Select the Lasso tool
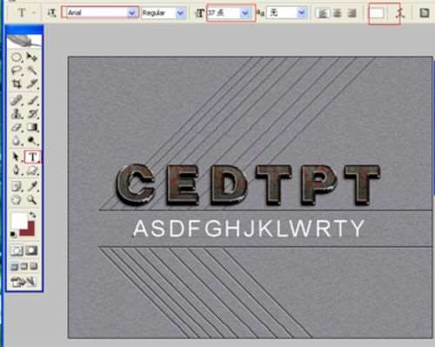The width and height of the screenshot is (435, 347). pyautogui.click(x=17, y=70)
